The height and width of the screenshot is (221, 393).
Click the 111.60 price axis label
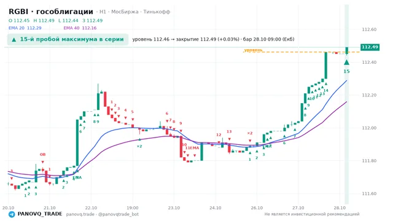pyautogui.click(x=369, y=193)
